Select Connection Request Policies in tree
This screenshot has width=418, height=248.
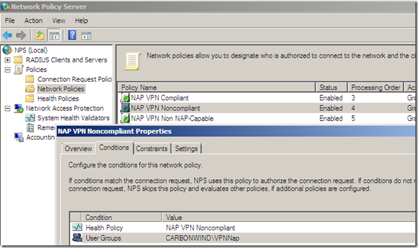tap(75, 79)
